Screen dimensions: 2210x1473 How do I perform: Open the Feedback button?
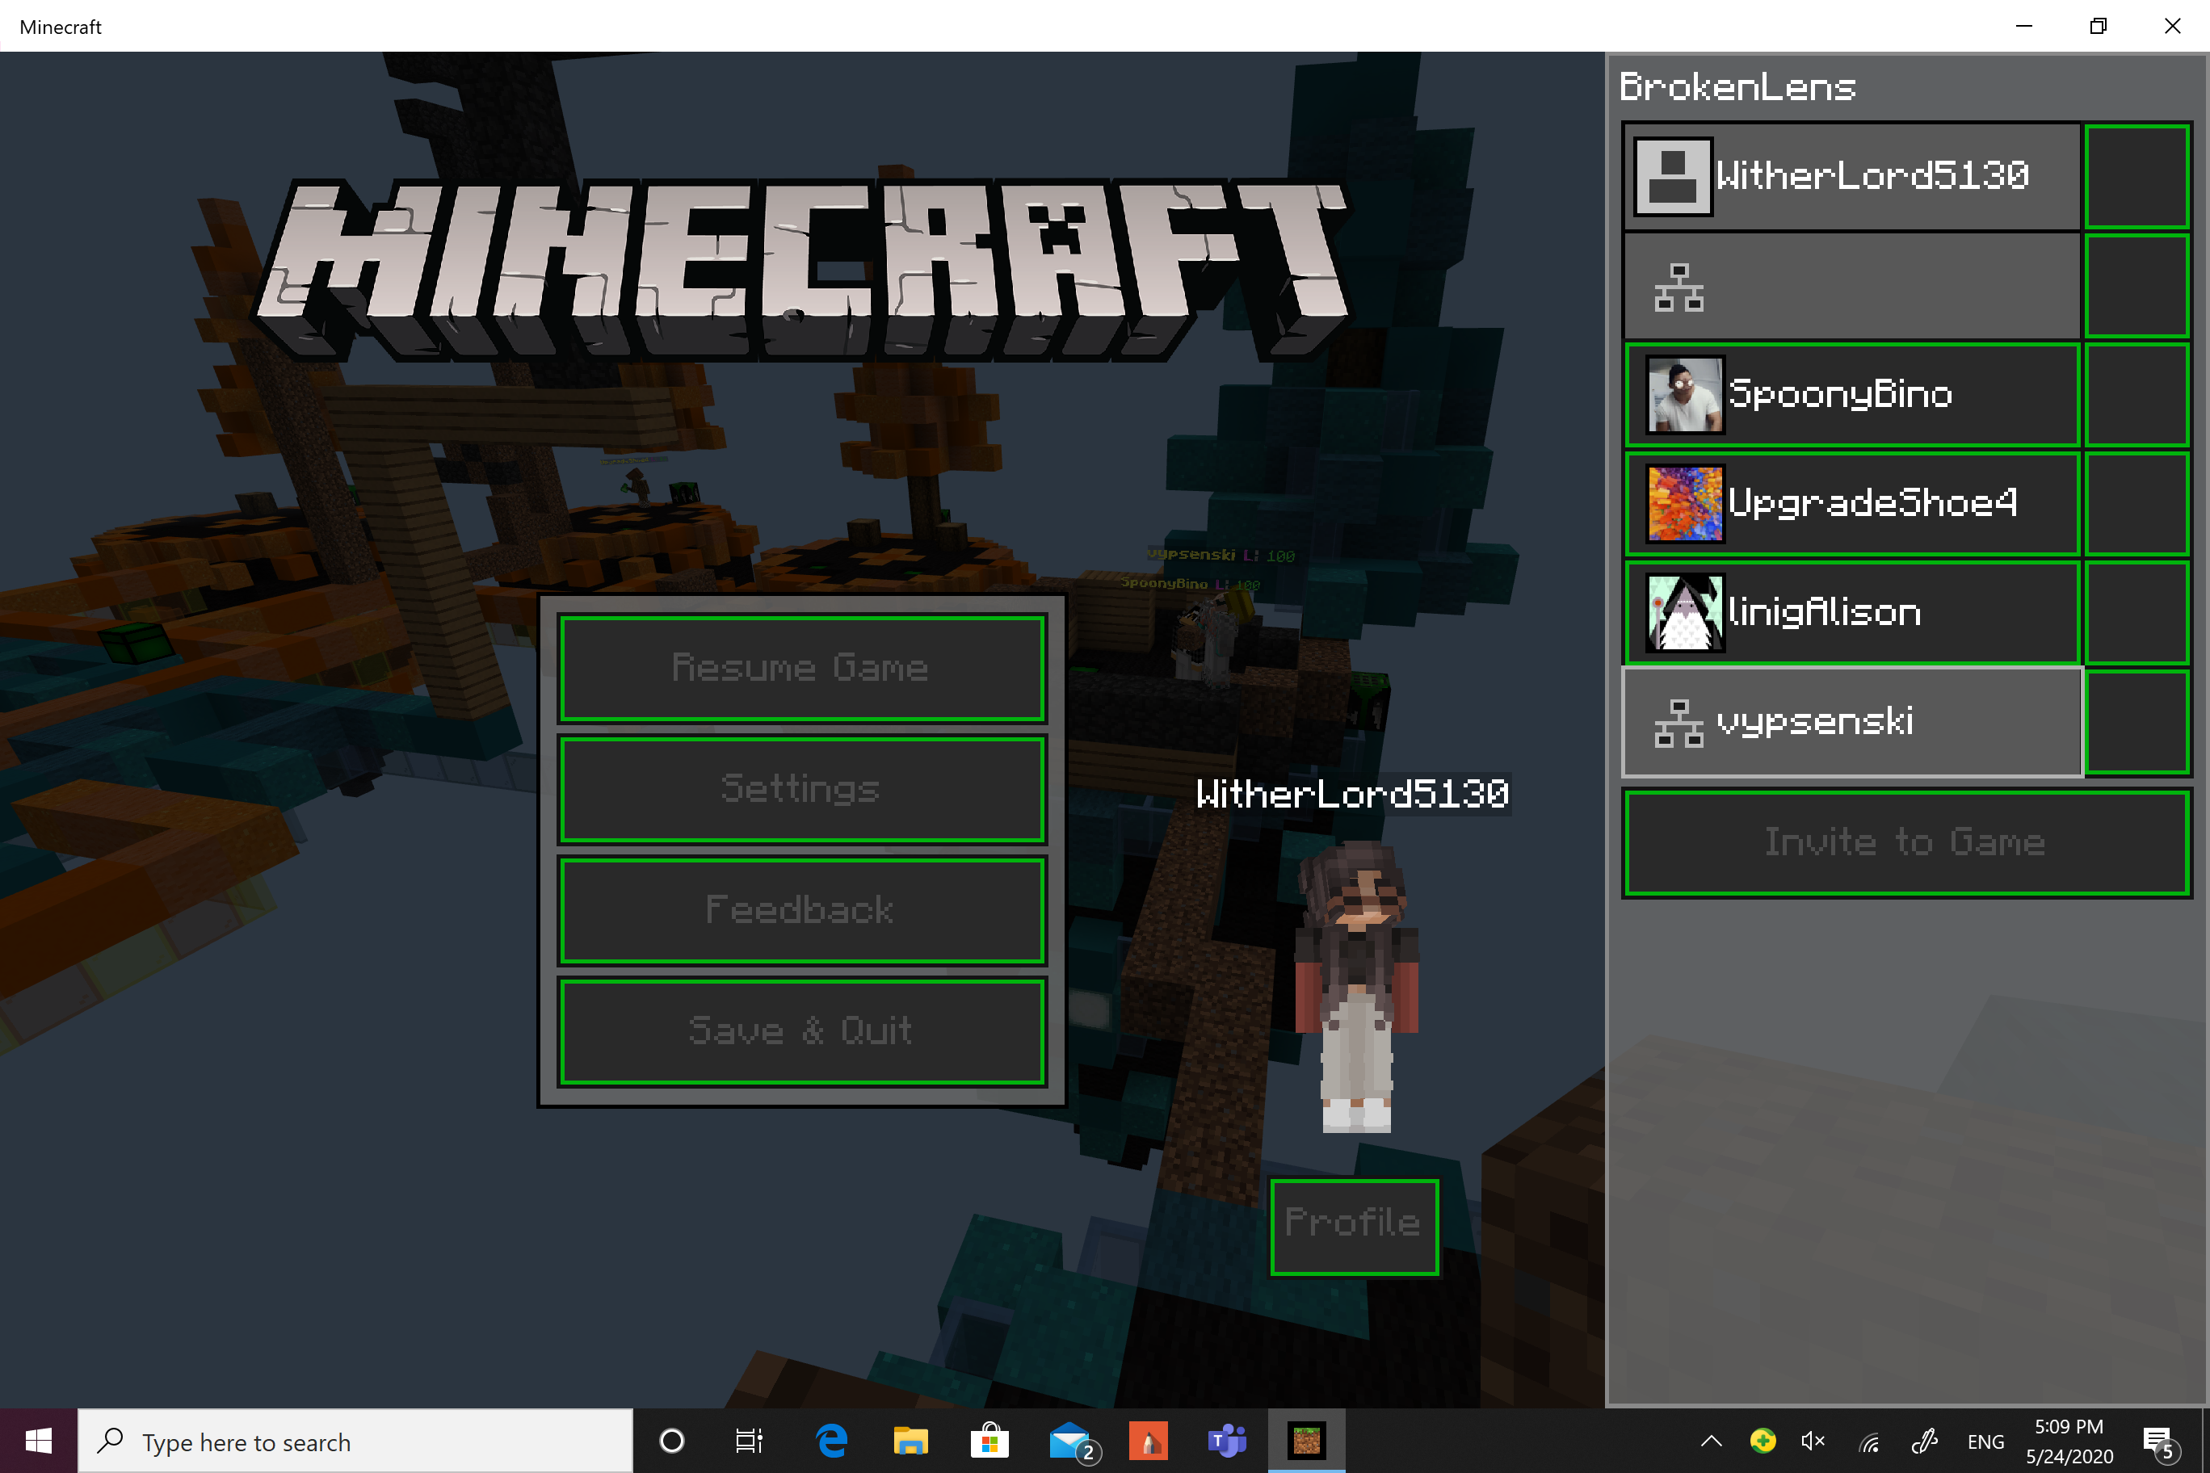click(801, 909)
